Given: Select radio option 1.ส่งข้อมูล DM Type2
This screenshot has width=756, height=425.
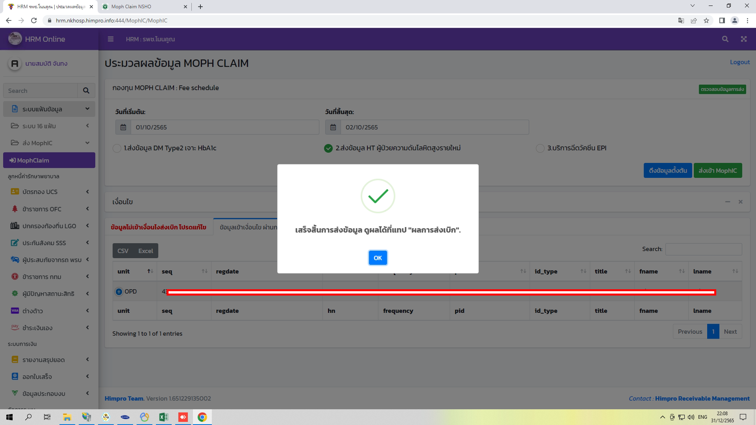Looking at the screenshot, I should [x=117, y=148].
